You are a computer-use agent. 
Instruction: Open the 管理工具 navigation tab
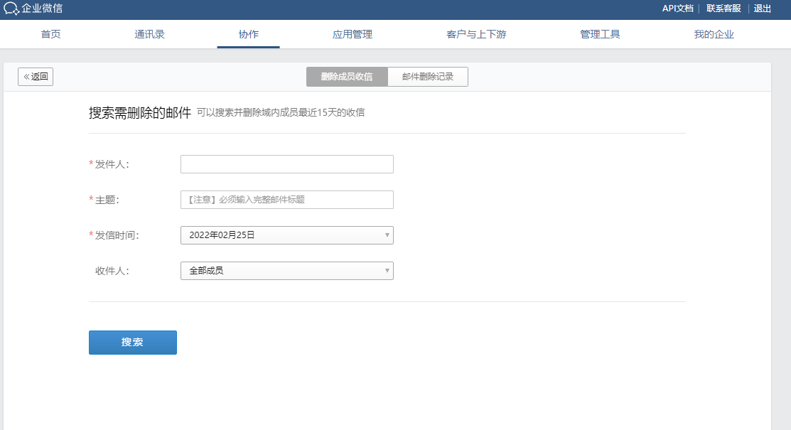point(600,34)
